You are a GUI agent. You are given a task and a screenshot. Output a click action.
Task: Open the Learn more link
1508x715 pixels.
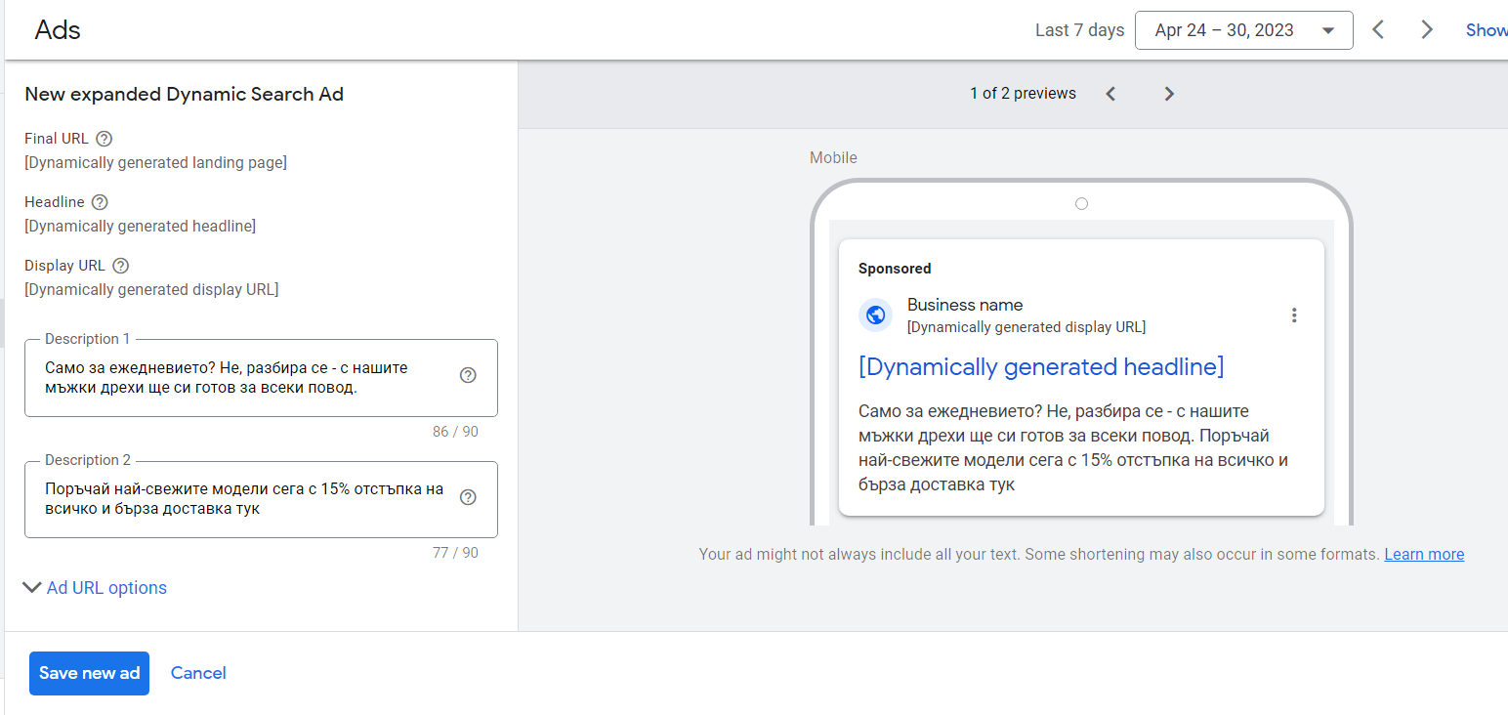pyautogui.click(x=1424, y=555)
